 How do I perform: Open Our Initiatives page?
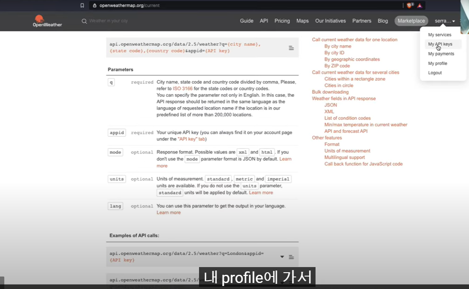330,21
